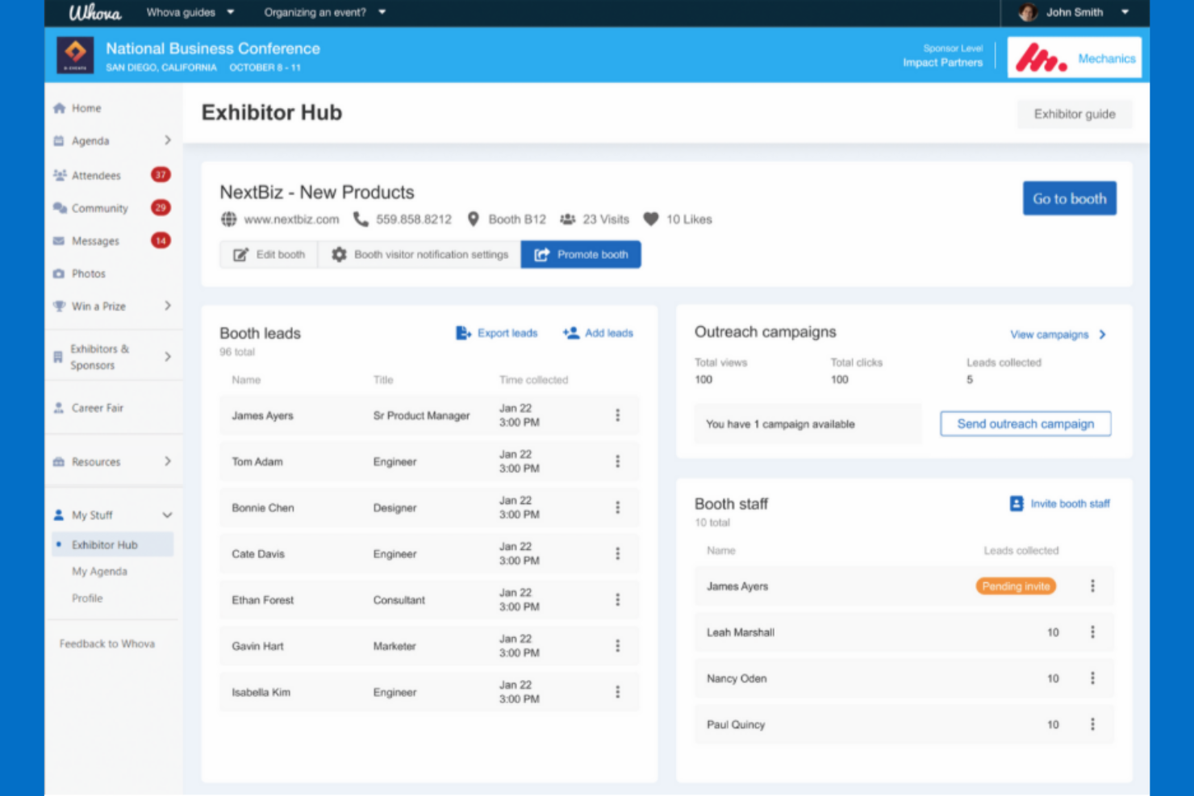
Task: Click the Invite booth staff icon
Action: (1016, 502)
